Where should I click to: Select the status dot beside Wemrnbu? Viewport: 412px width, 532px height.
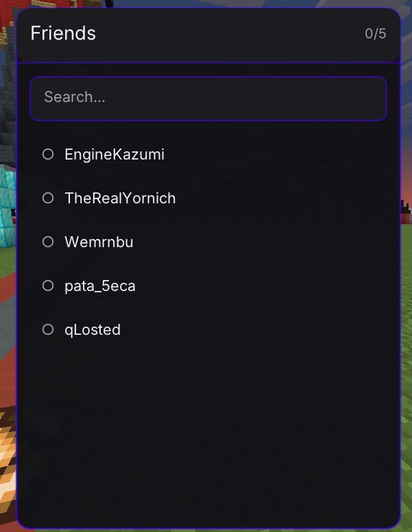[x=48, y=242]
